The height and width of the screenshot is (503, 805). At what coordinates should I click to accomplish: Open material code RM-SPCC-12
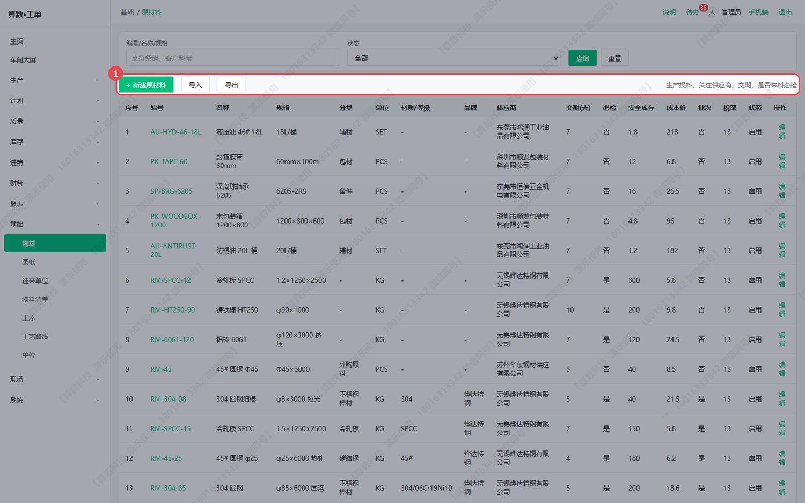[x=171, y=280]
